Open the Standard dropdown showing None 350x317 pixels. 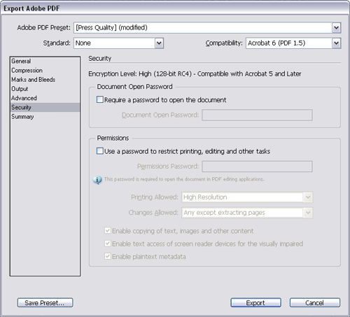coord(118,43)
